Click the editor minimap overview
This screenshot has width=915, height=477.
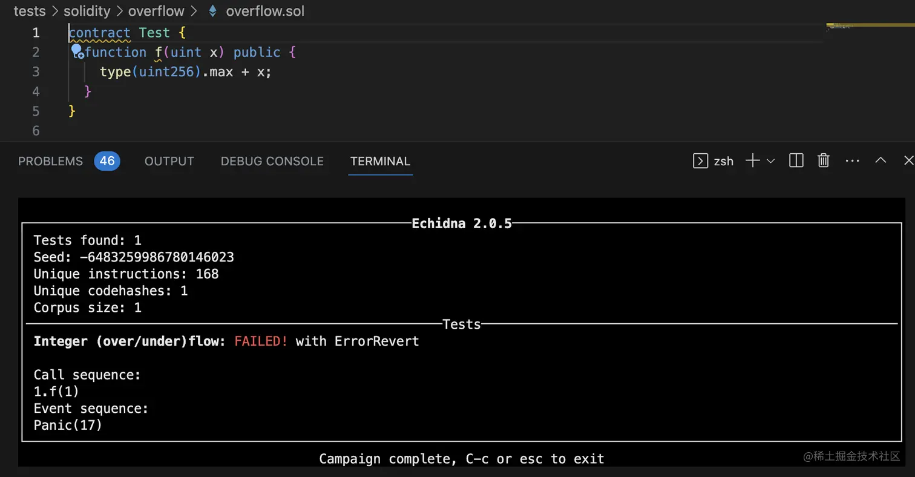tap(870, 28)
